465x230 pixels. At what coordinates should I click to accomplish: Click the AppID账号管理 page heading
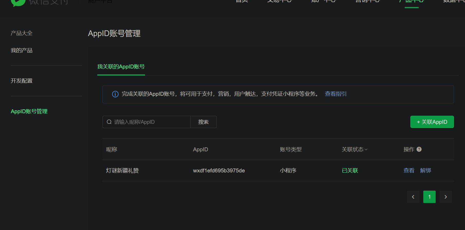pyautogui.click(x=114, y=33)
